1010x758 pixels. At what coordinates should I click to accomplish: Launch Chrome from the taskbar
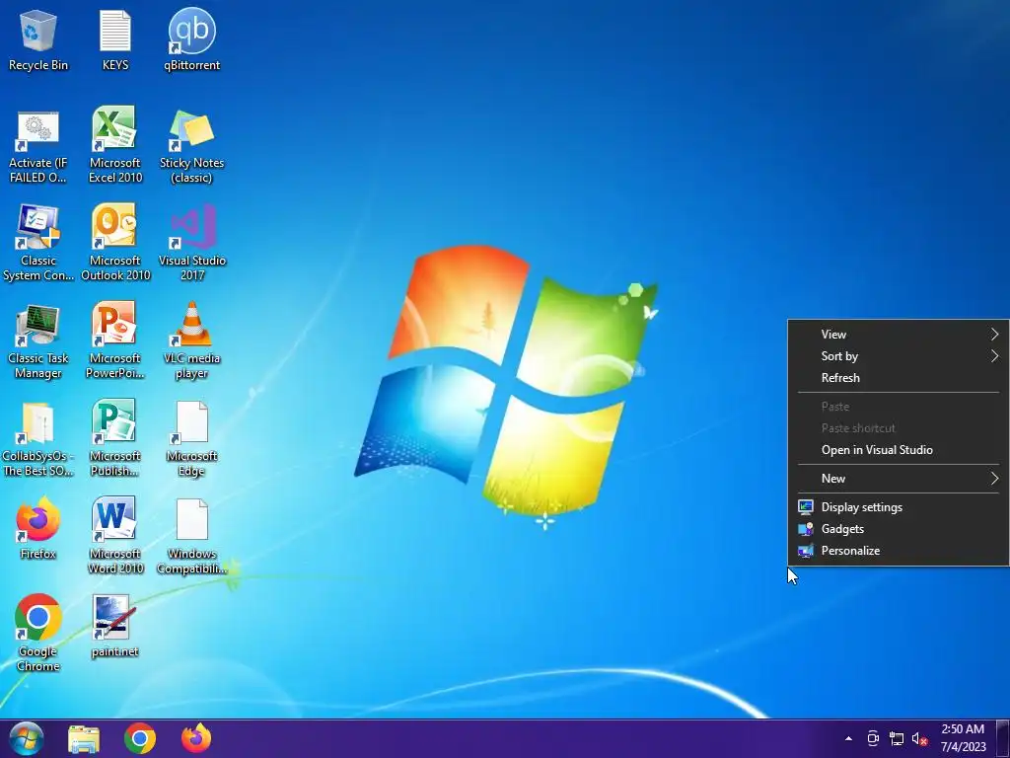pyautogui.click(x=140, y=738)
